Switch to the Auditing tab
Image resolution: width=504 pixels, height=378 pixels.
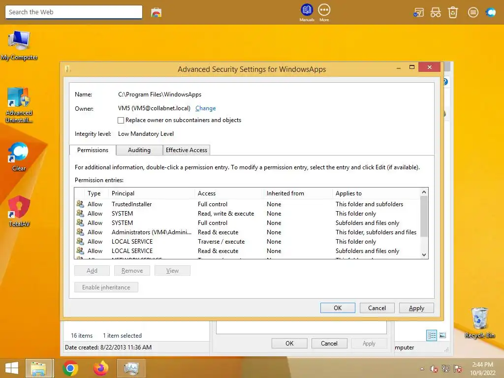(x=139, y=150)
